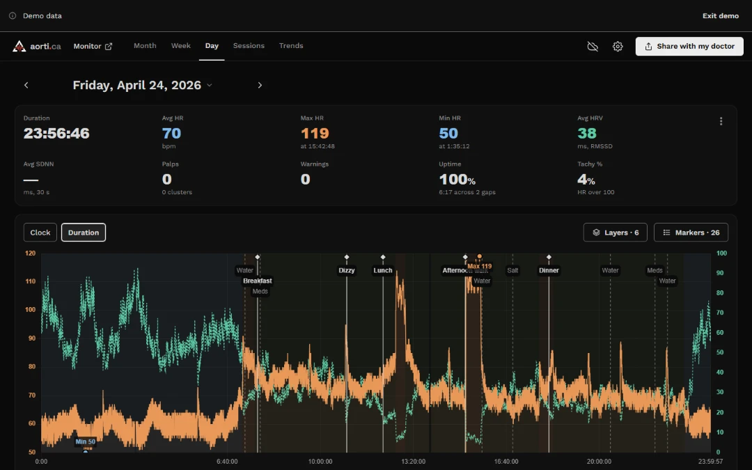Click the Min HR value 50

[x=448, y=133]
